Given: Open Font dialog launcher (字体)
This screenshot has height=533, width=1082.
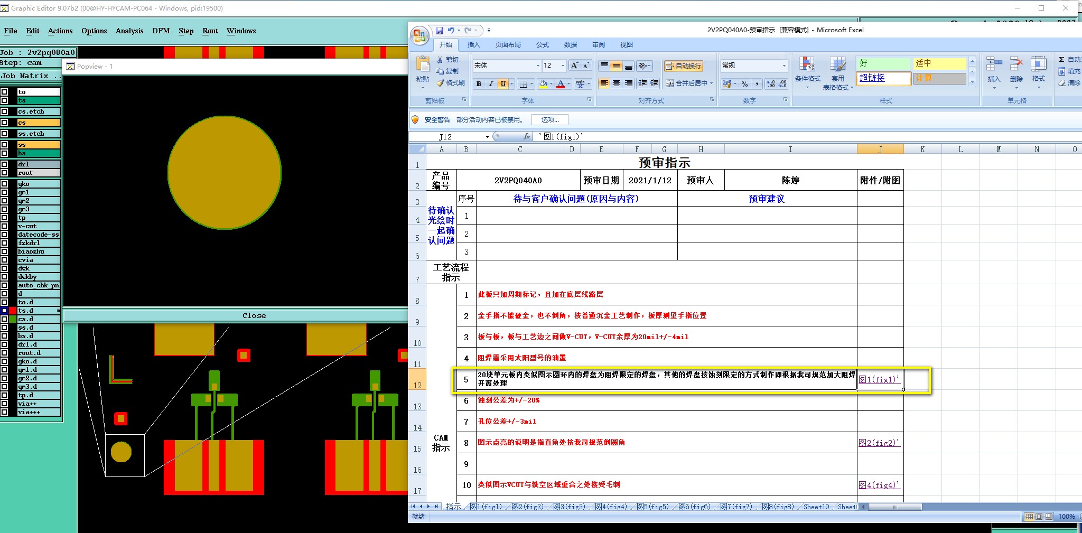Looking at the screenshot, I should click(589, 99).
